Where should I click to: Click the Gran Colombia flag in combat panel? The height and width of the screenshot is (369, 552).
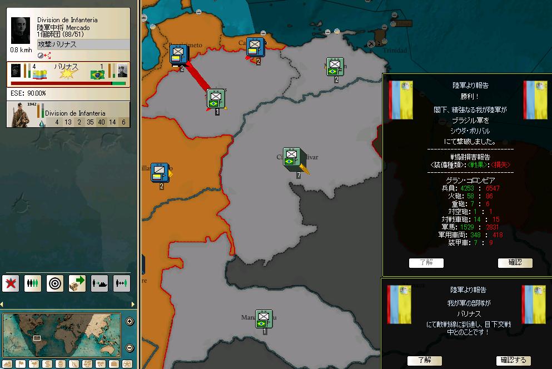[x=40, y=74]
